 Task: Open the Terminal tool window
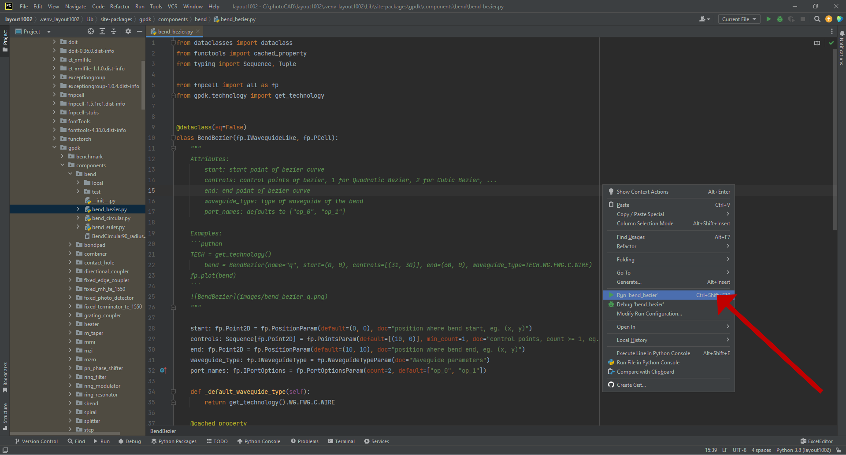coord(341,441)
